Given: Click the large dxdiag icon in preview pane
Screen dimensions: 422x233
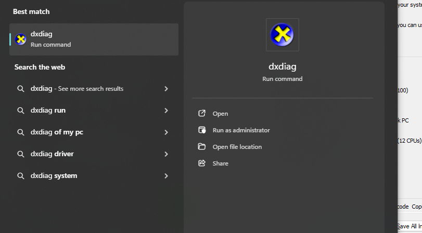Looking at the screenshot, I should tap(283, 35).
